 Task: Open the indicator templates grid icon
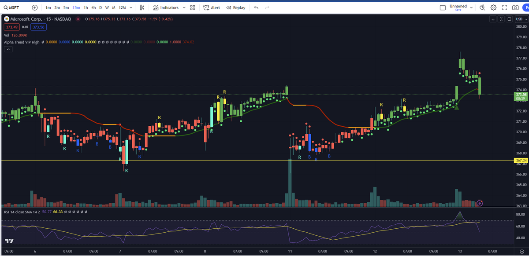(x=193, y=7)
